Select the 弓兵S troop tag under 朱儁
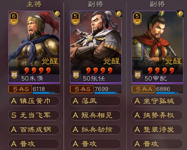The image size is (187, 150). pyautogui.click(x=20, y=89)
